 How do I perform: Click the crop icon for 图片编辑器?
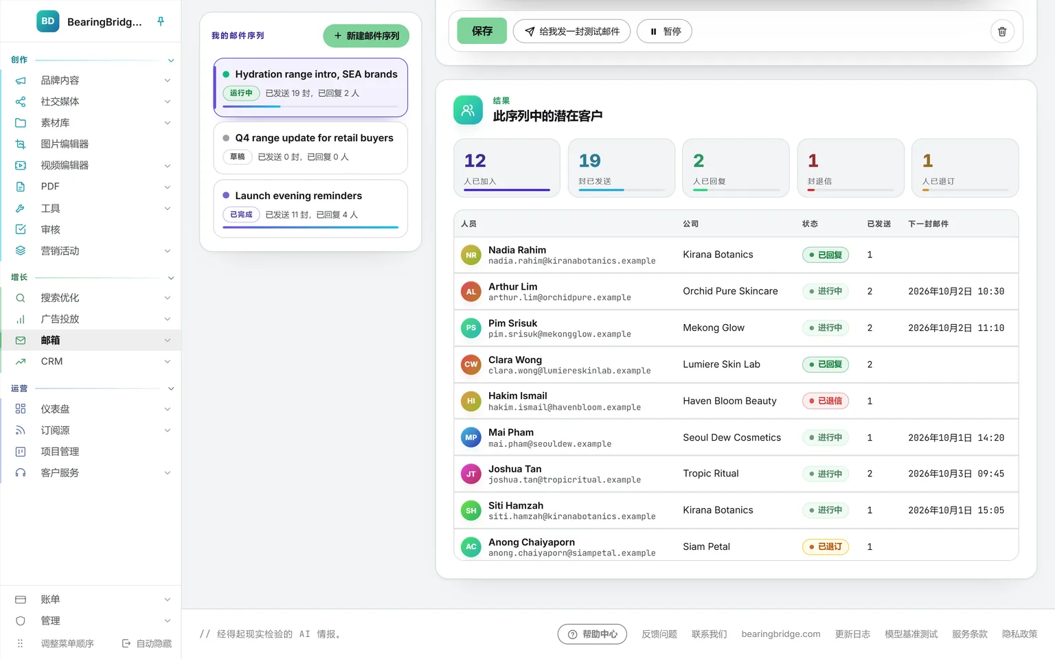coord(21,144)
